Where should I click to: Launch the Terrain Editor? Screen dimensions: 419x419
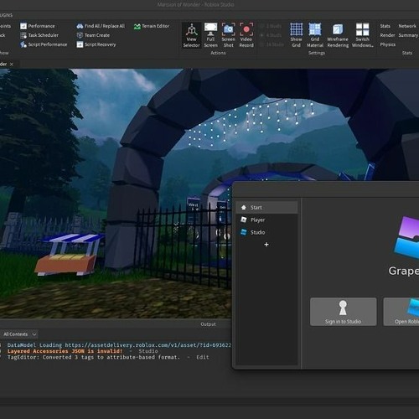click(152, 26)
